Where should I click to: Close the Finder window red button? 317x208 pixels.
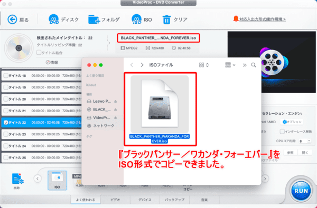click(89, 65)
